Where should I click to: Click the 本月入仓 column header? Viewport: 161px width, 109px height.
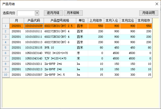tap(112, 21)
